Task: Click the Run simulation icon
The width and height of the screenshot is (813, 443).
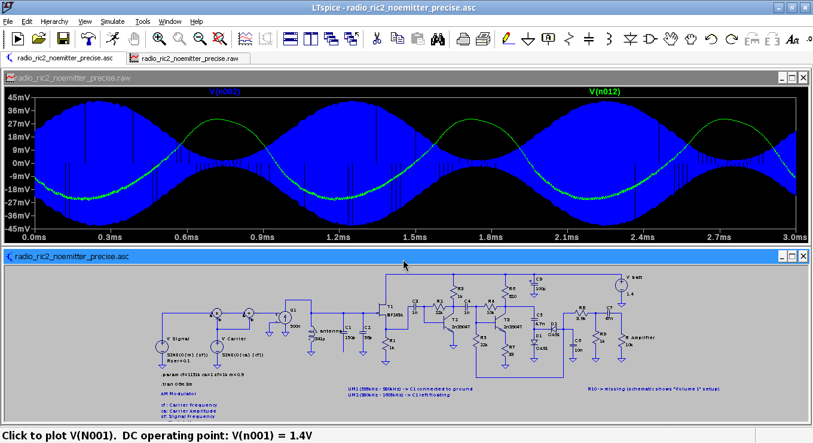Action: [x=18, y=39]
